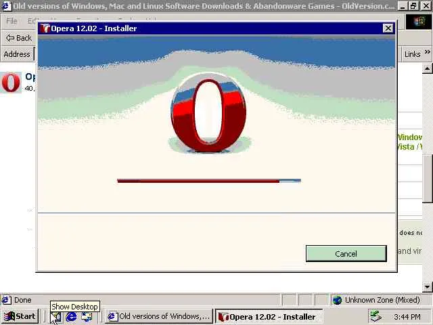
Task: Restore down the Internet Explorer window
Action: [x=413, y=6]
